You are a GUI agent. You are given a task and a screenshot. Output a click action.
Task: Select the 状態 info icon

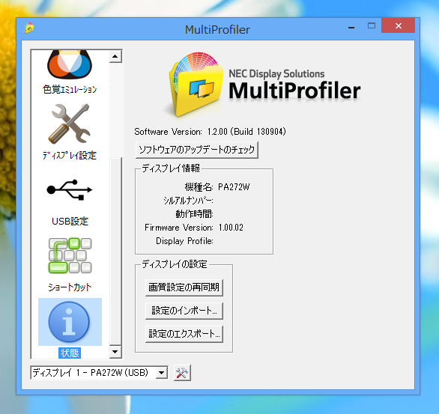(x=69, y=322)
